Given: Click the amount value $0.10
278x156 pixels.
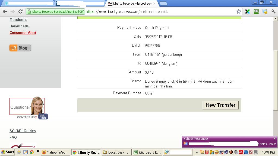Looking at the screenshot, I should tap(149, 72).
